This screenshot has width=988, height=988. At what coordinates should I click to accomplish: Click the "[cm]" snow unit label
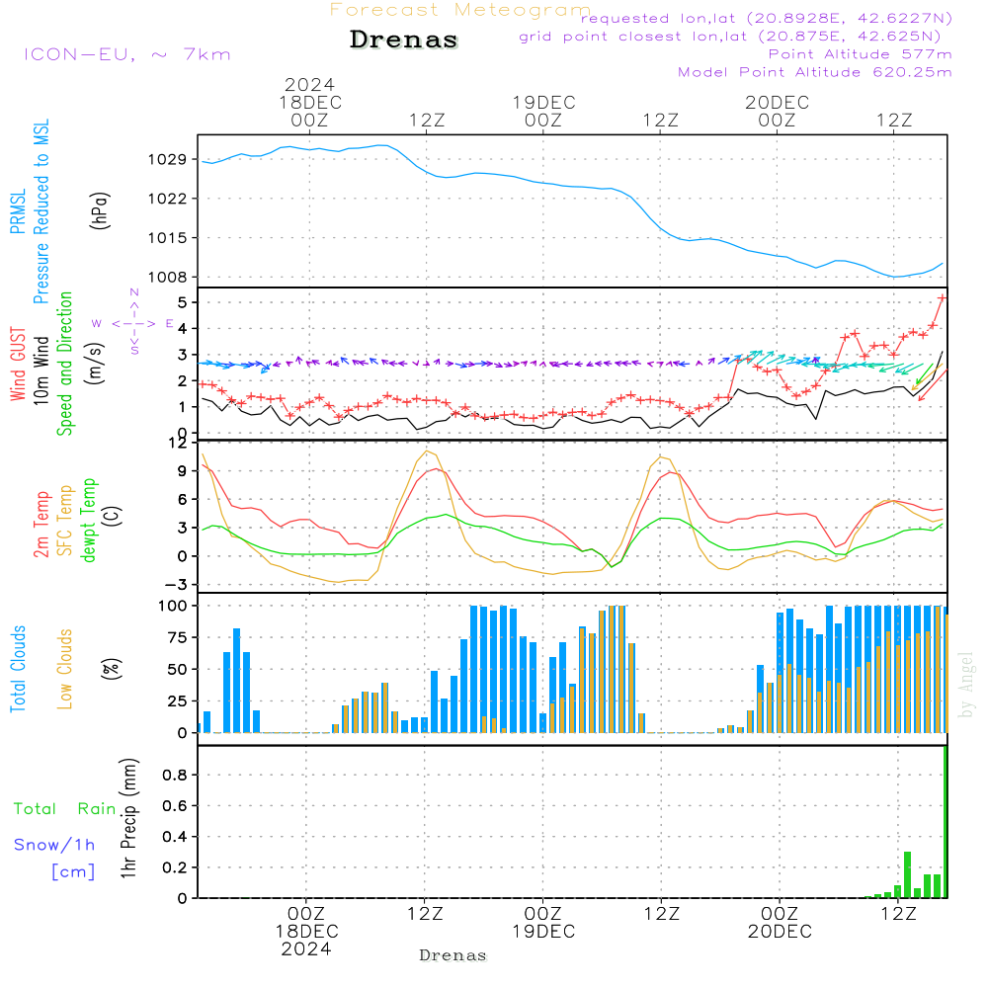tap(73, 872)
